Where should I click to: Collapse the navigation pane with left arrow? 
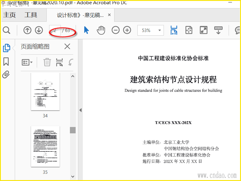[80, 110]
